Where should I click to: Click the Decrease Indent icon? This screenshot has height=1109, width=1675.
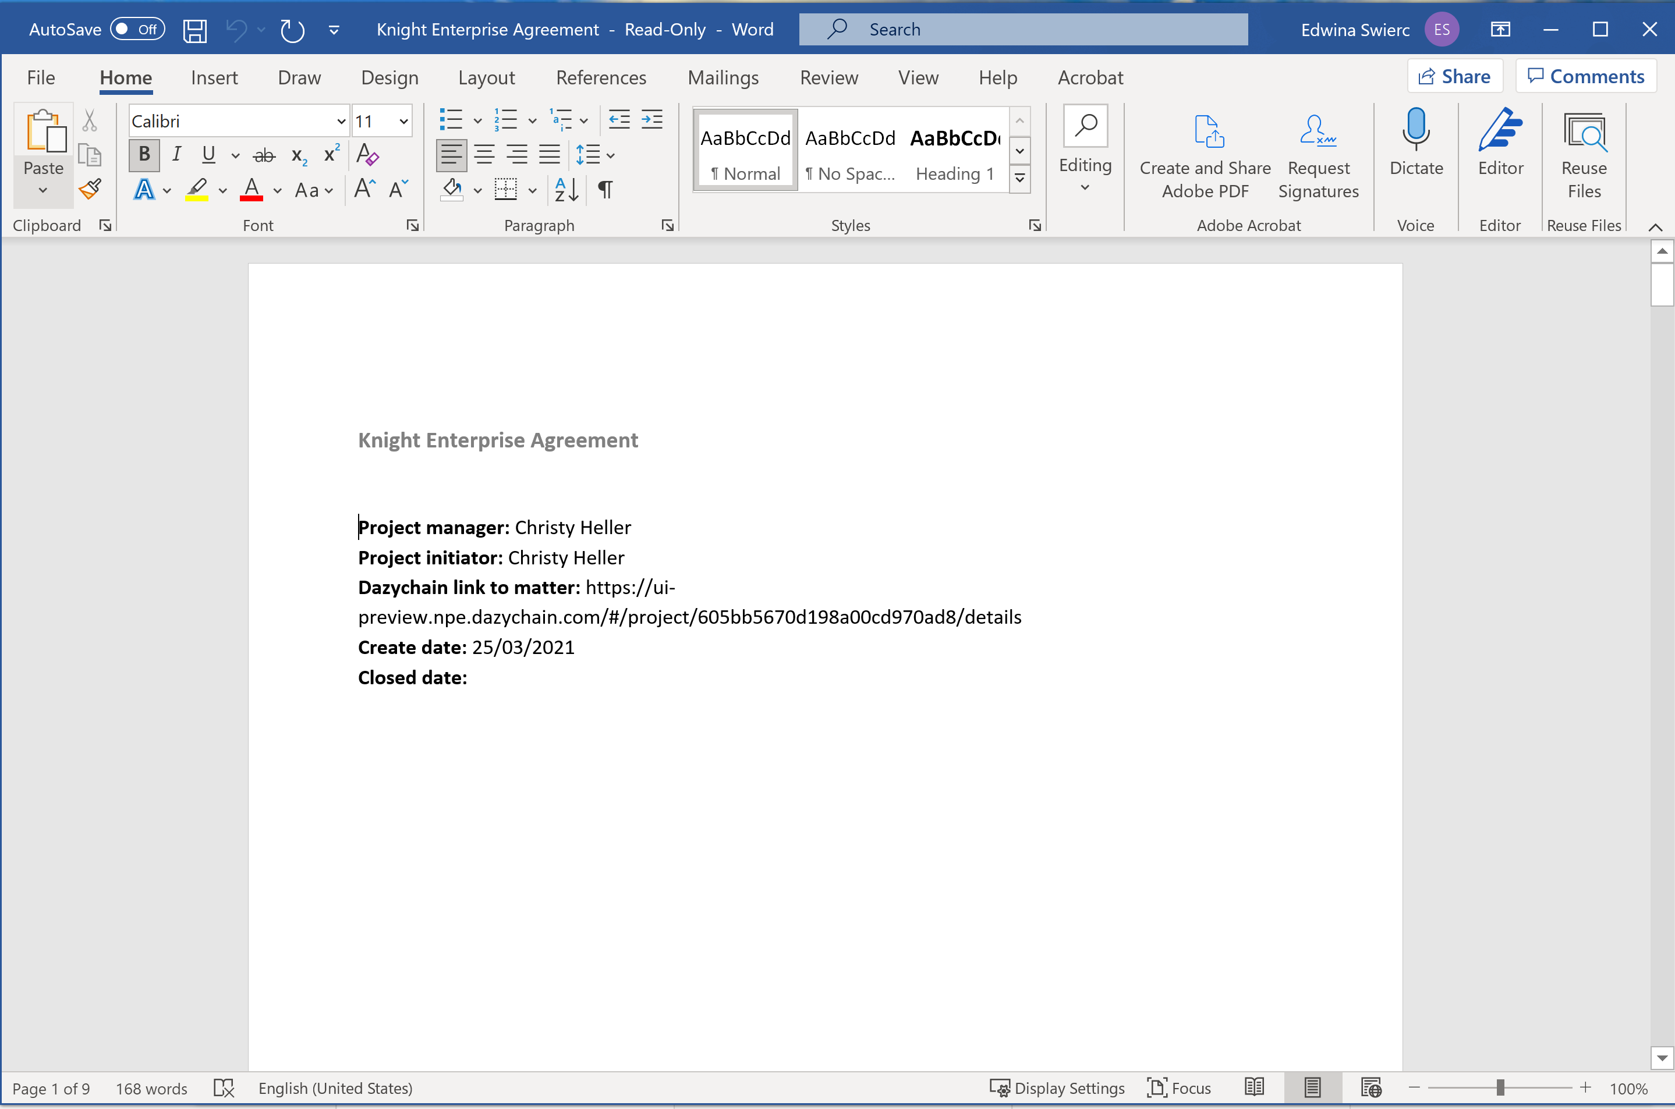[x=619, y=119]
